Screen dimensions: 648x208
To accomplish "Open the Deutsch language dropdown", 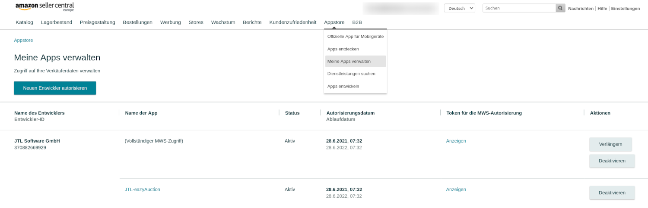I will (x=460, y=8).
